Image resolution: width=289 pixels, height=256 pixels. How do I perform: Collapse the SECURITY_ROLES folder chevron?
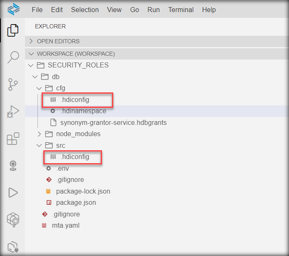pos(31,65)
